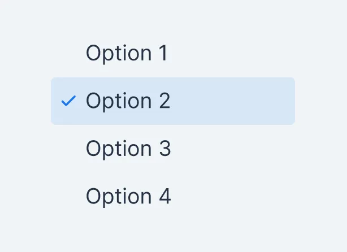Deselect the checked Option 2 item
This screenshot has height=252, width=347.
pos(172,101)
